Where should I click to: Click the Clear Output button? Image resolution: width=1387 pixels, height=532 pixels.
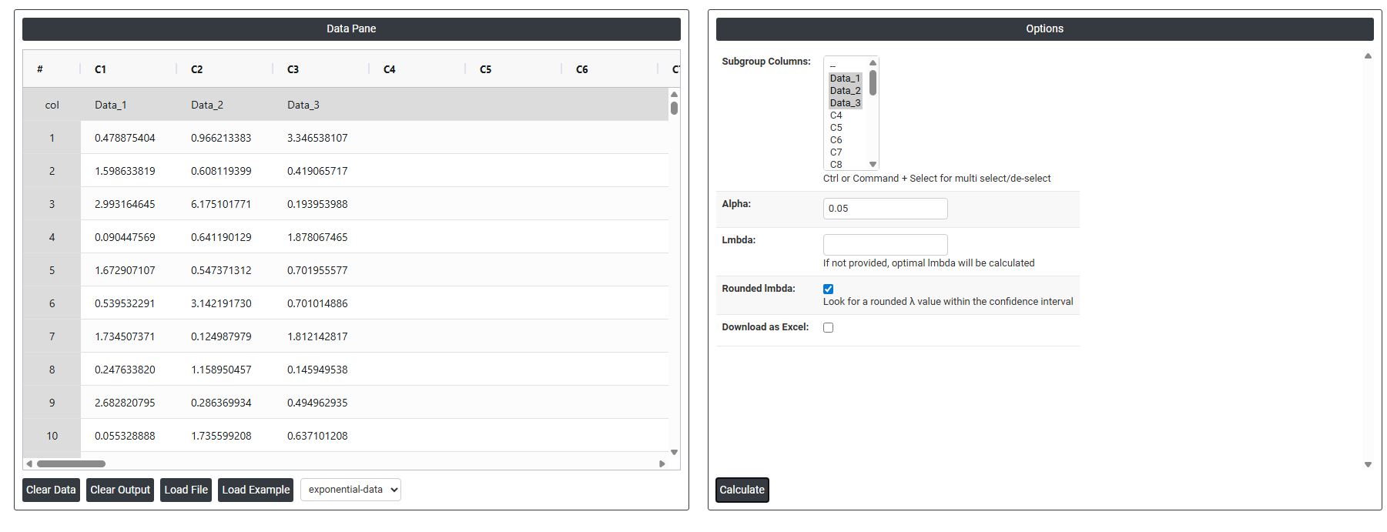(120, 490)
